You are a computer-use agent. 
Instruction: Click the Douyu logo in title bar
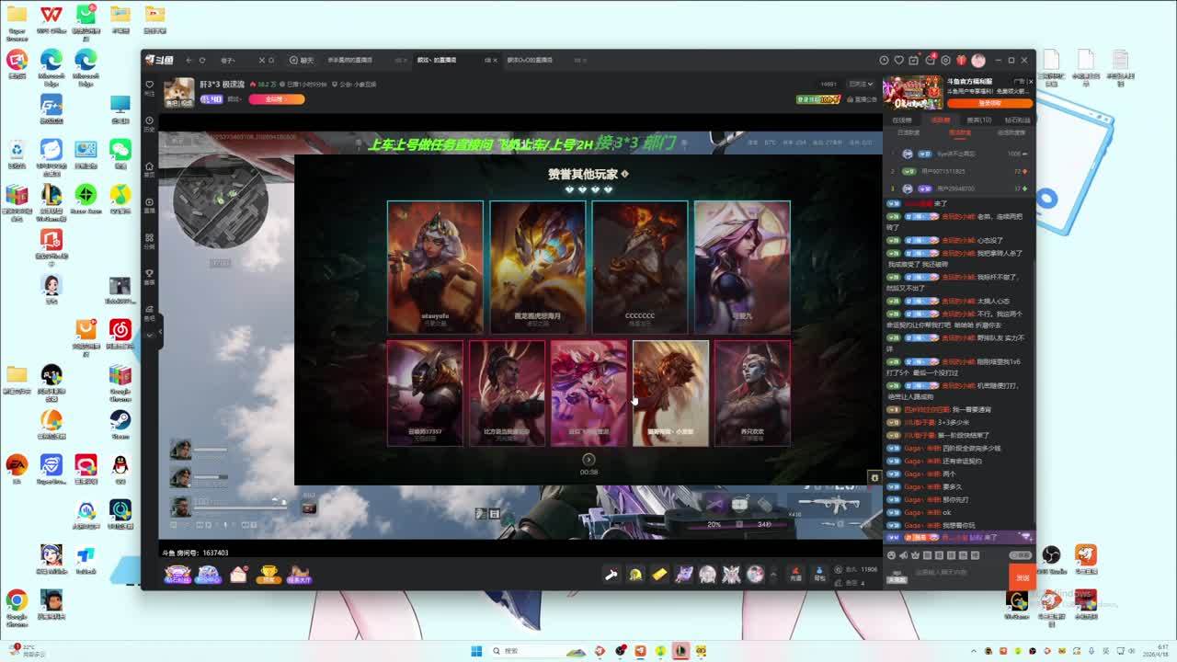coord(160,60)
